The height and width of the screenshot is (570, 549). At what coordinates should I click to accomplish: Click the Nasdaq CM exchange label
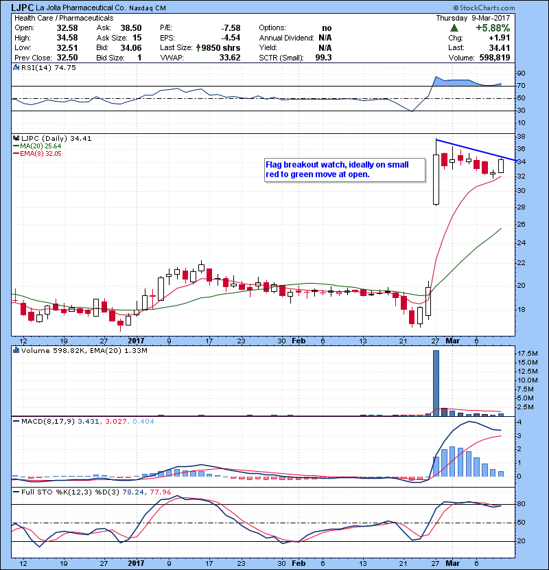(148, 8)
